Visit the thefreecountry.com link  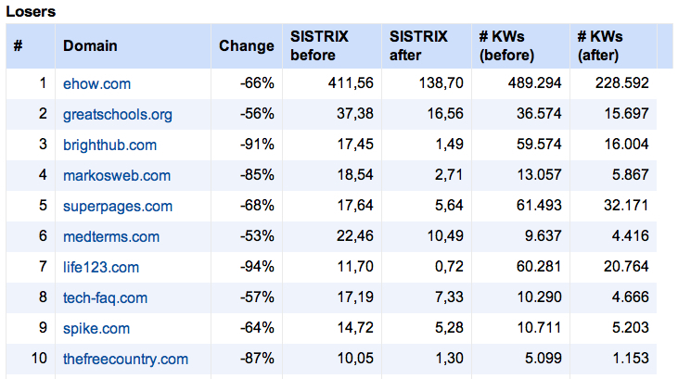[x=125, y=359]
